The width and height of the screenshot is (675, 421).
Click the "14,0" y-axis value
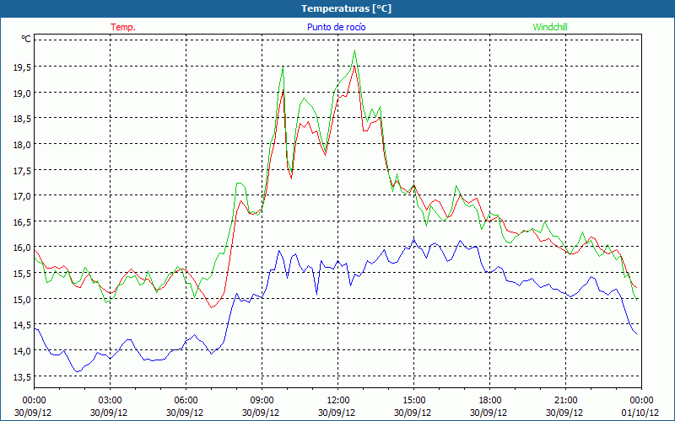click(x=22, y=350)
